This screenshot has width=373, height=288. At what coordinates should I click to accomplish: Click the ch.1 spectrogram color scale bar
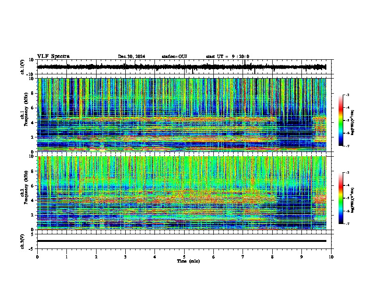click(x=341, y=120)
